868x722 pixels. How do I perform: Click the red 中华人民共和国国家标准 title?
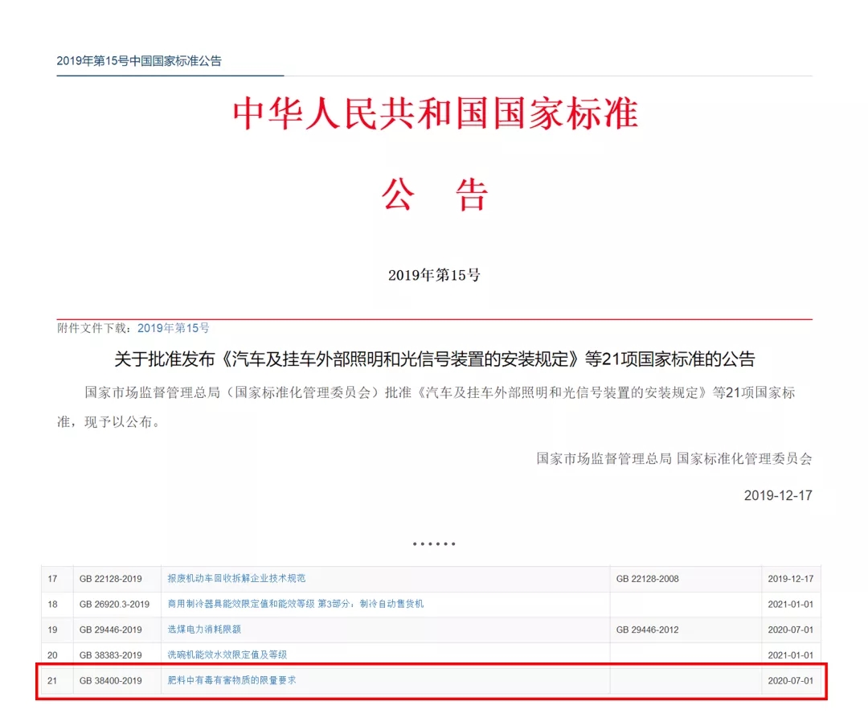point(435,114)
